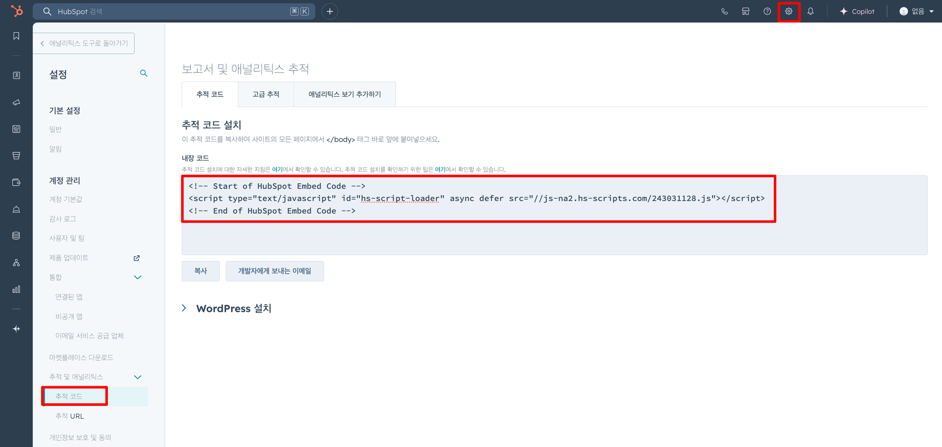942x447 pixels.
Task: Click second 여기 link about verification tips
Action: (x=440, y=170)
